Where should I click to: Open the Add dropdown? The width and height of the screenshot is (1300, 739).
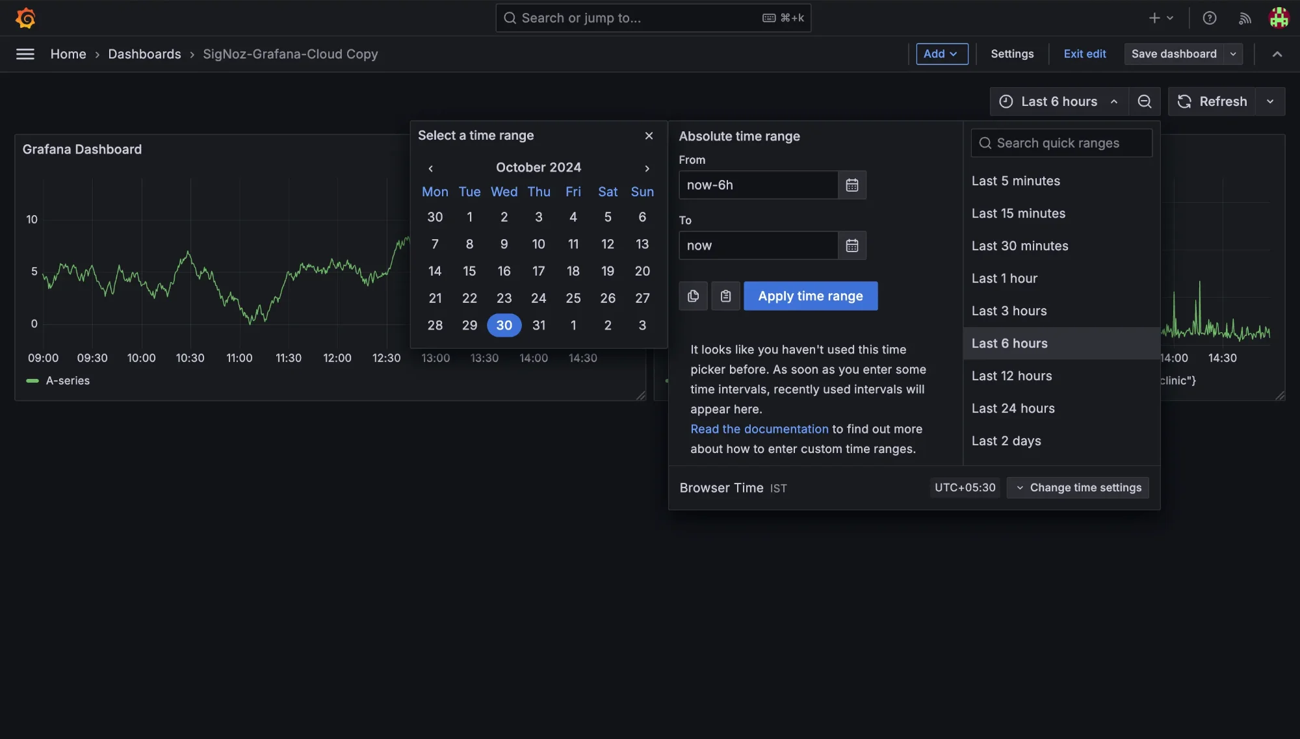coord(942,54)
